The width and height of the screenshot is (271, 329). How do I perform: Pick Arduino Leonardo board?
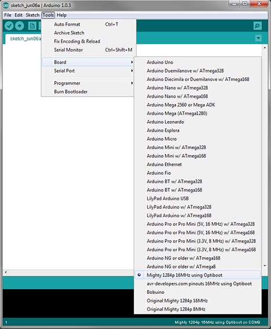tap(198, 122)
